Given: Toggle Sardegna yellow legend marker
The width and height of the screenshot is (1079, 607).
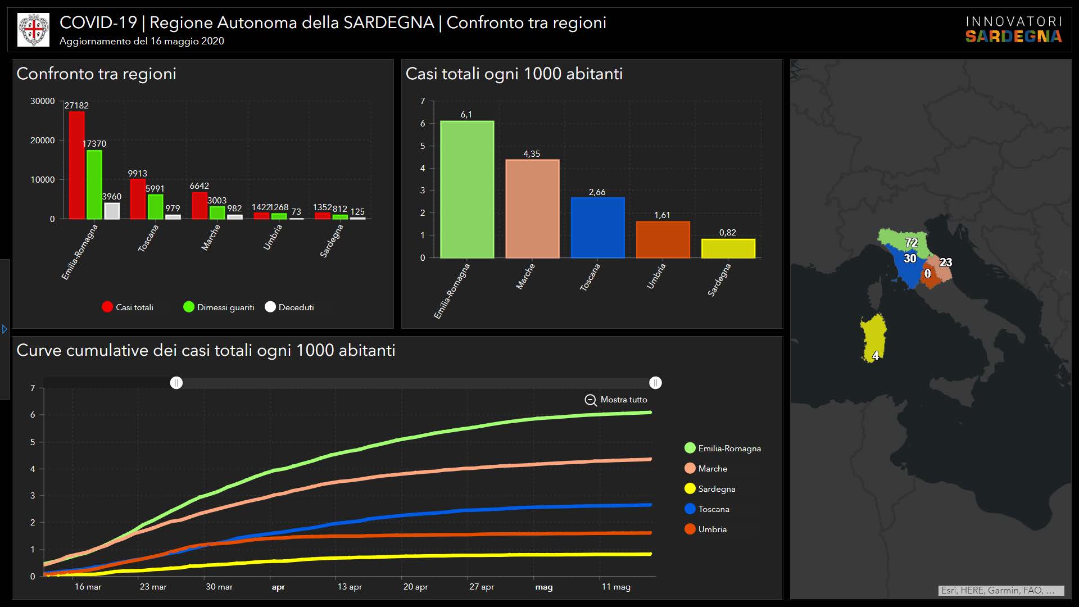Looking at the screenshot, I should [x=690, y=488].
